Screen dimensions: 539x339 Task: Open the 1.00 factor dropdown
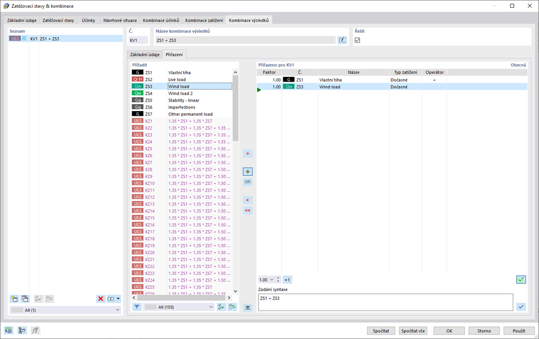272,280
